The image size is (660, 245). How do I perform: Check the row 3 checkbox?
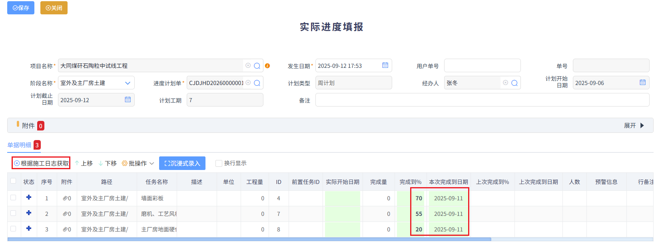pos(13,229)
